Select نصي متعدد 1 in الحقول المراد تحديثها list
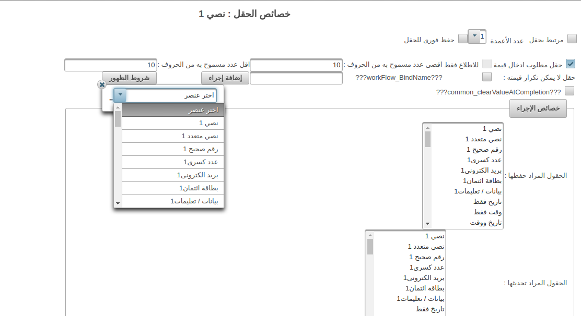 [x=410, y=246]
